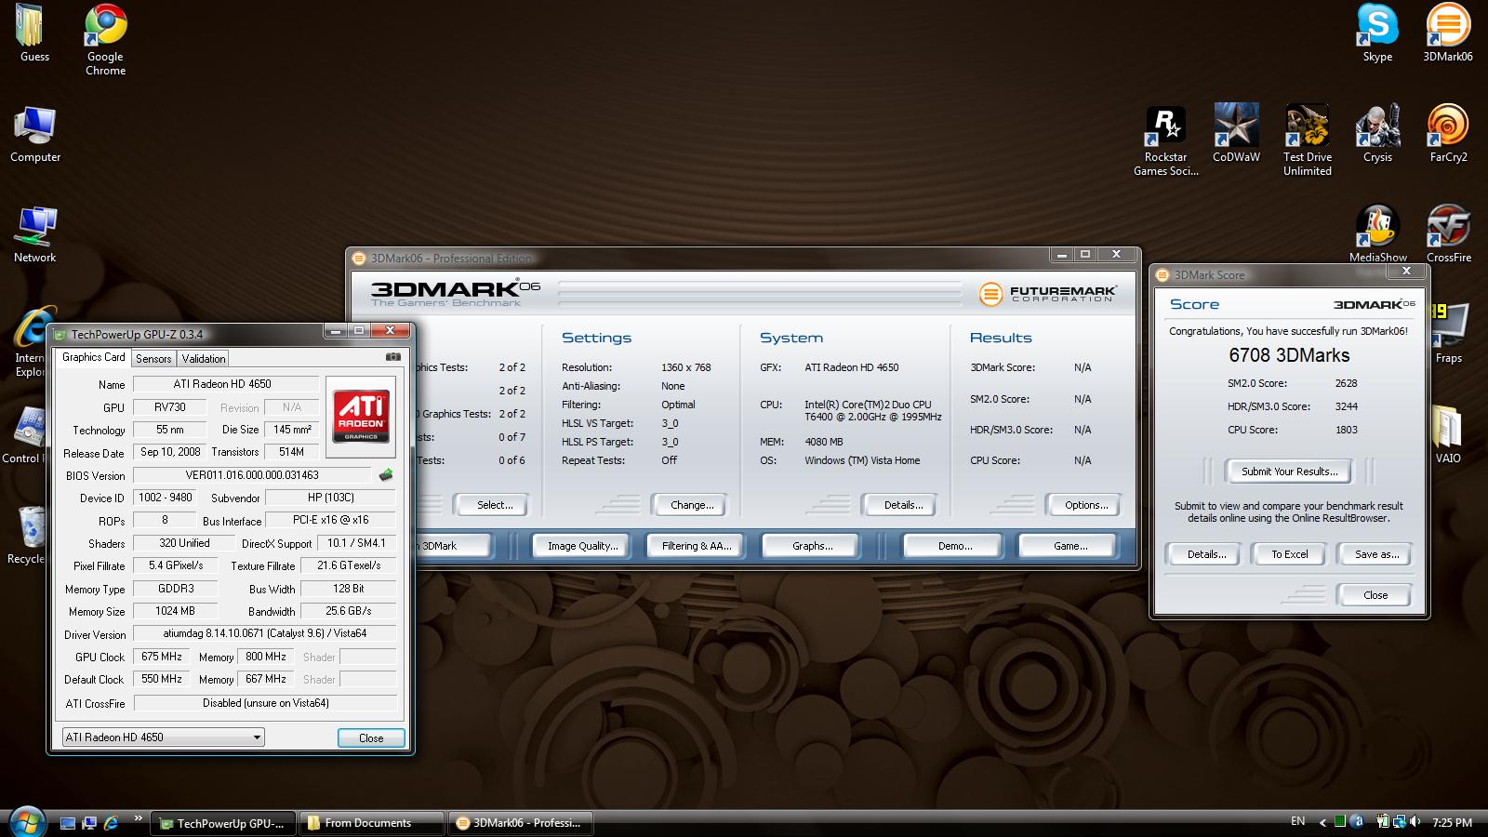The image size is (1488, 837).
Task: Open the Recycle Bin desktop icon
Action: click(x=26, y=537)
